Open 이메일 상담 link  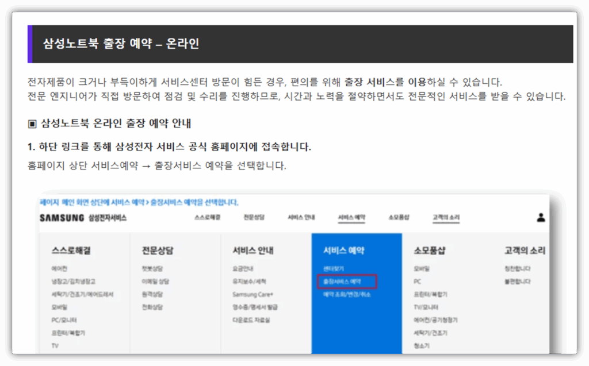tap(155, 282)
